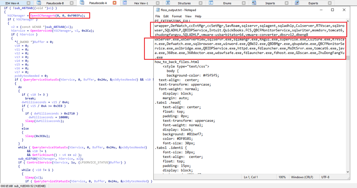Open Notepad's Help menu

[198, 16]
